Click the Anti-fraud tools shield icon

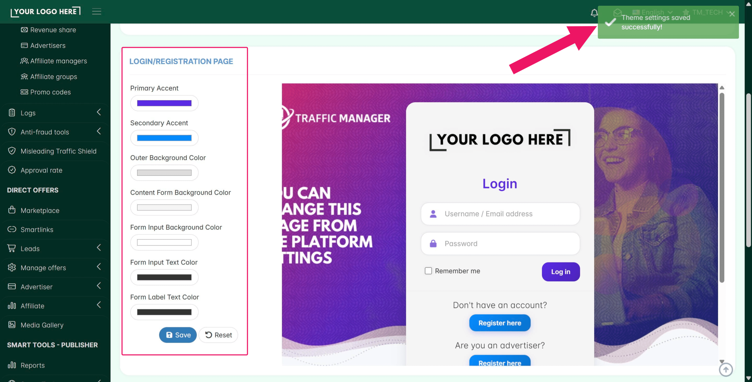[12, 132]
